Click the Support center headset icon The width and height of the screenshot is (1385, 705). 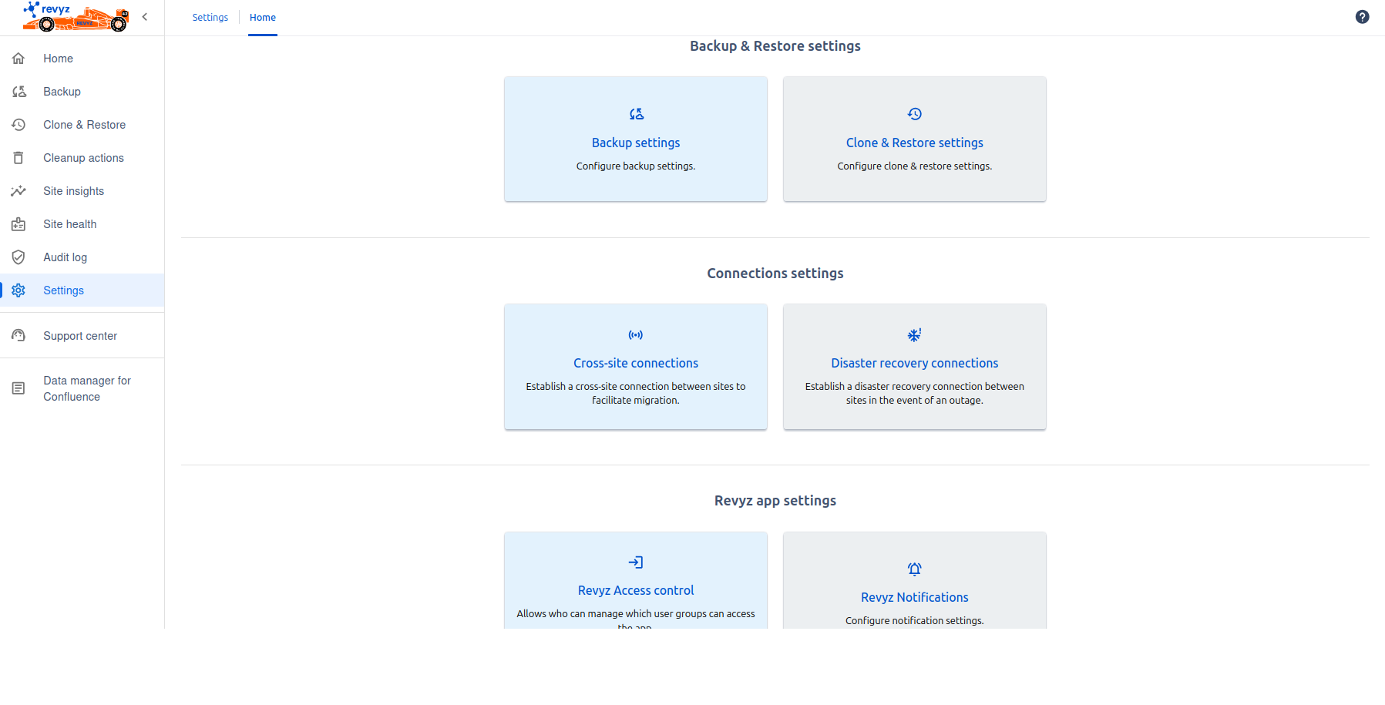click(x=18, y=336)
